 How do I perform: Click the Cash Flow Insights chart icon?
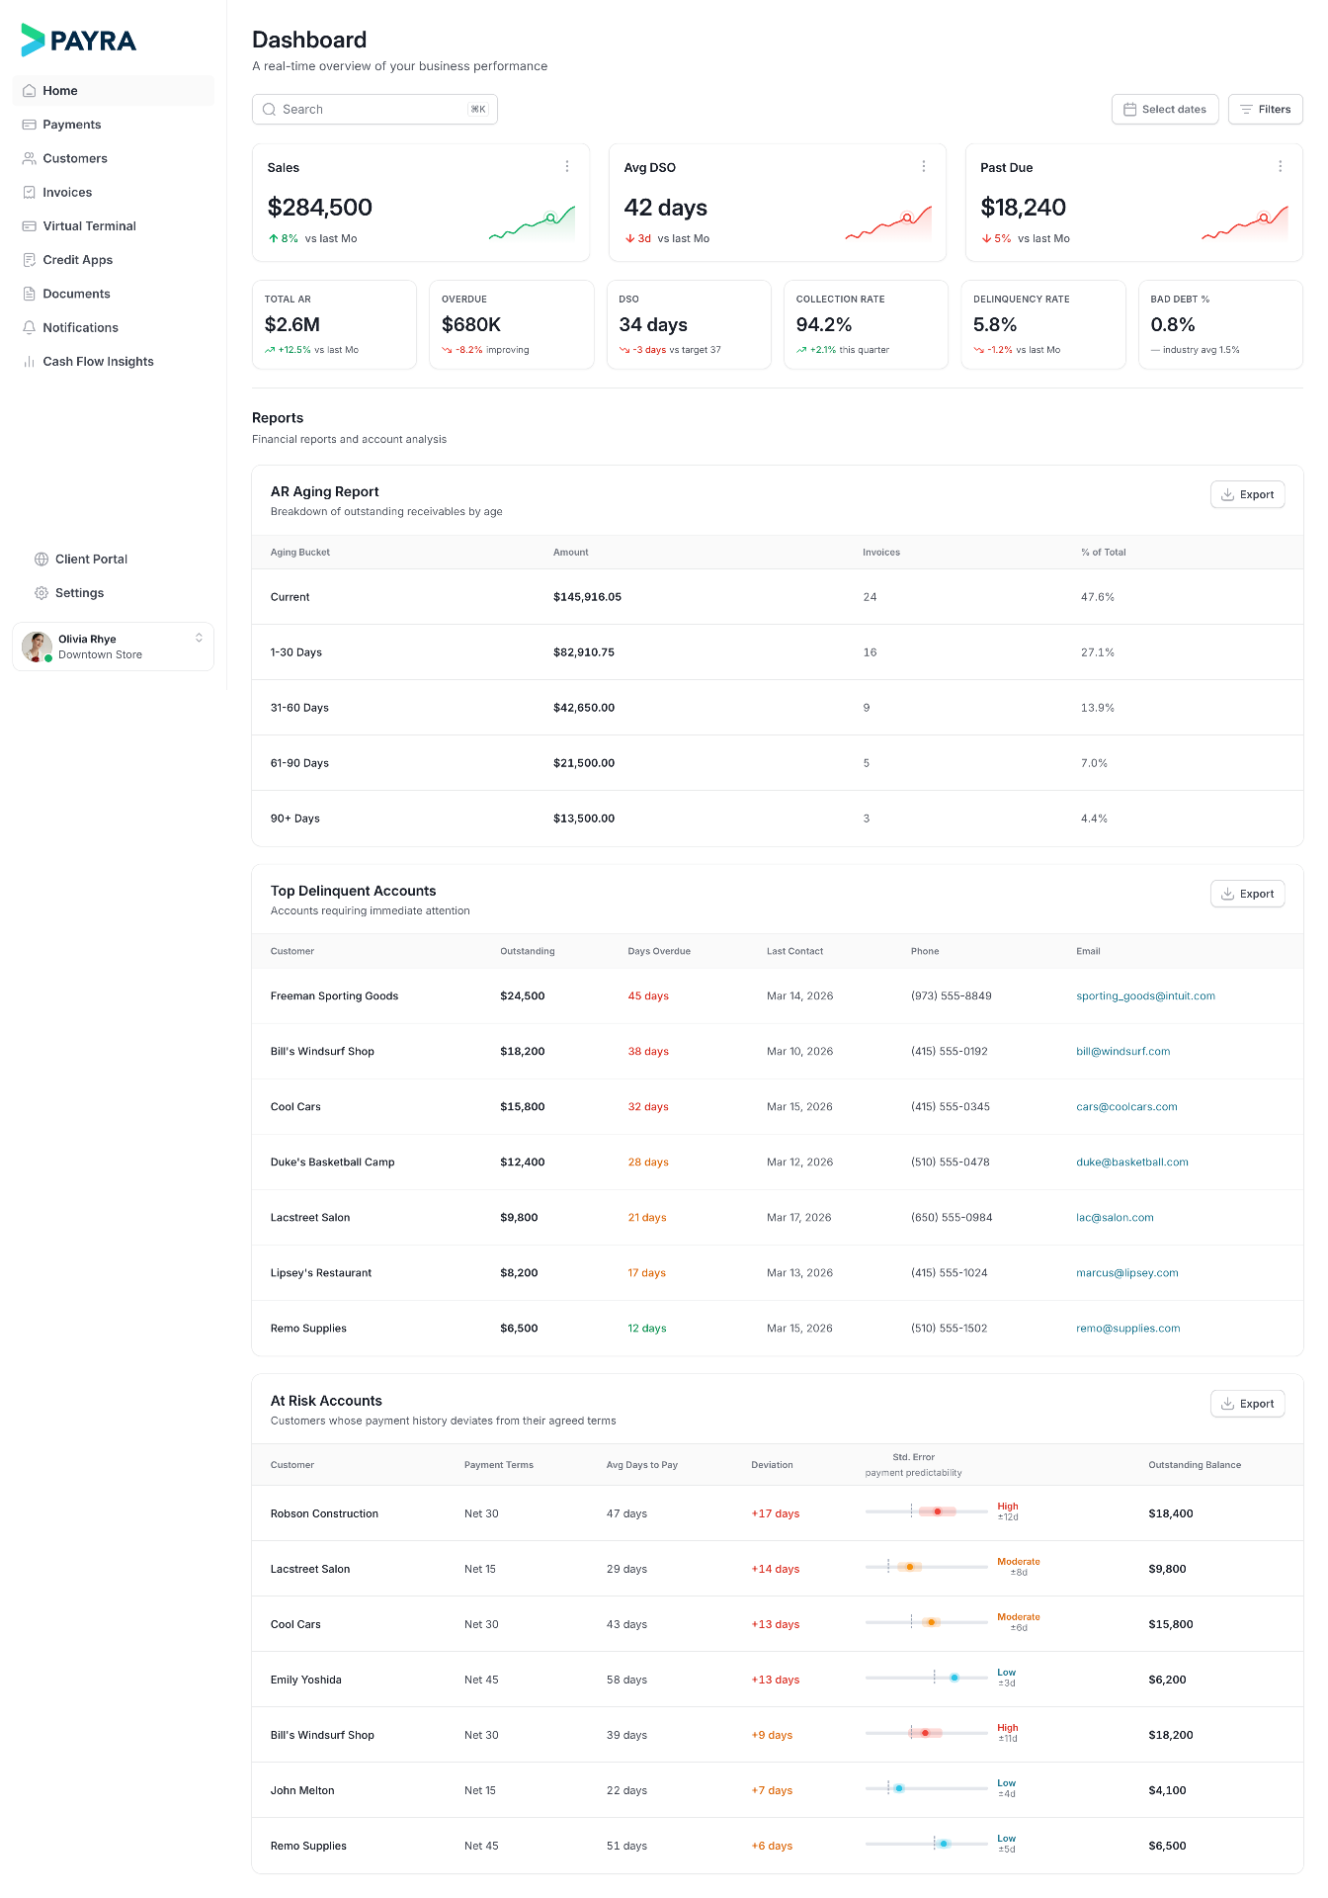pyautogui.click(x=30, y=362)
